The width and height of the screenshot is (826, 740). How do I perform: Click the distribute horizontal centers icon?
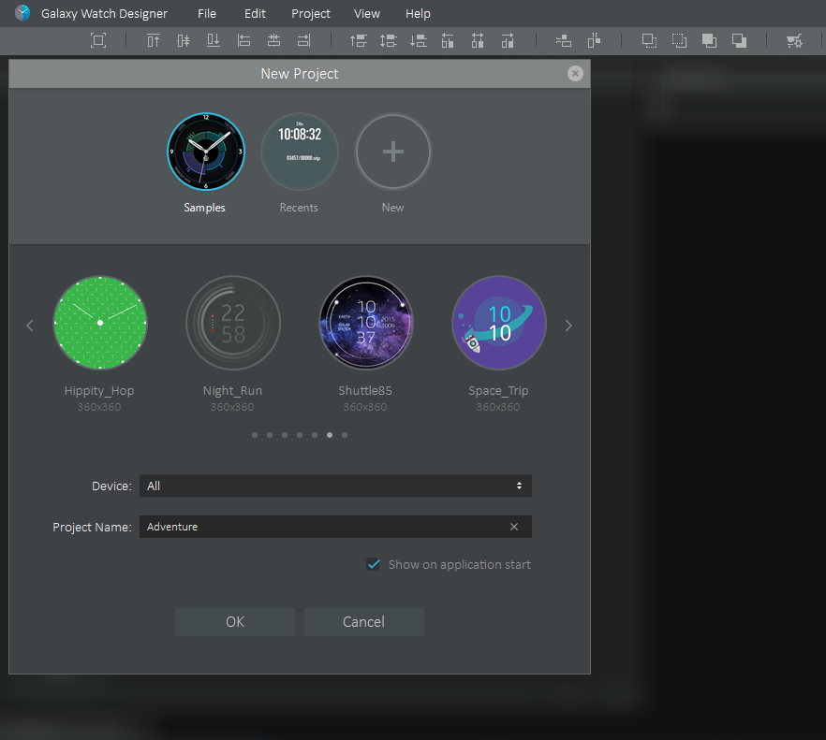click(478, 40)
